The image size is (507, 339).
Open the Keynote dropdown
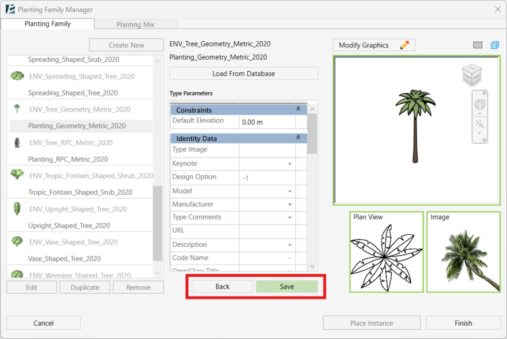(290, 164)
